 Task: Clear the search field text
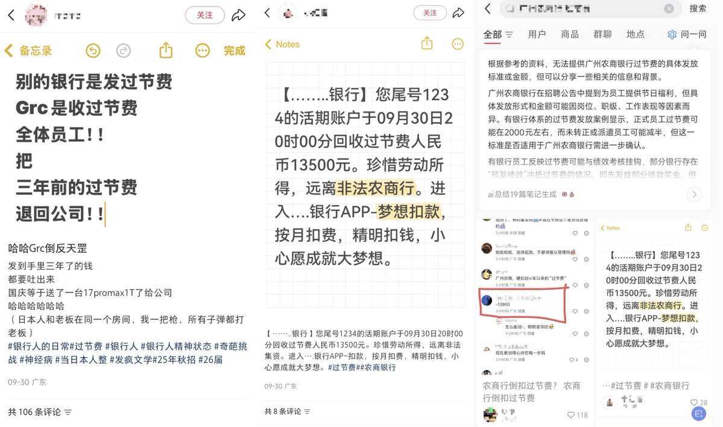[669, 9]
